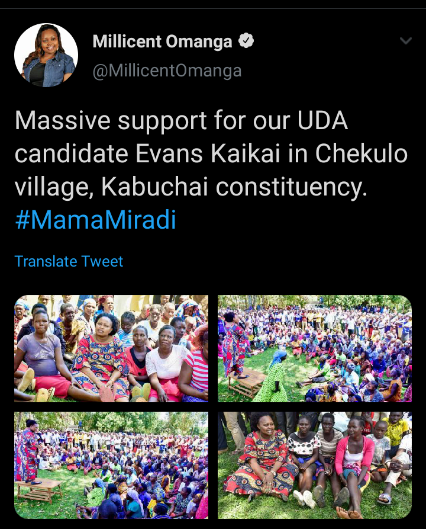
Task: View top-right photo of the crowd gathering
Action: coord(315,348)
